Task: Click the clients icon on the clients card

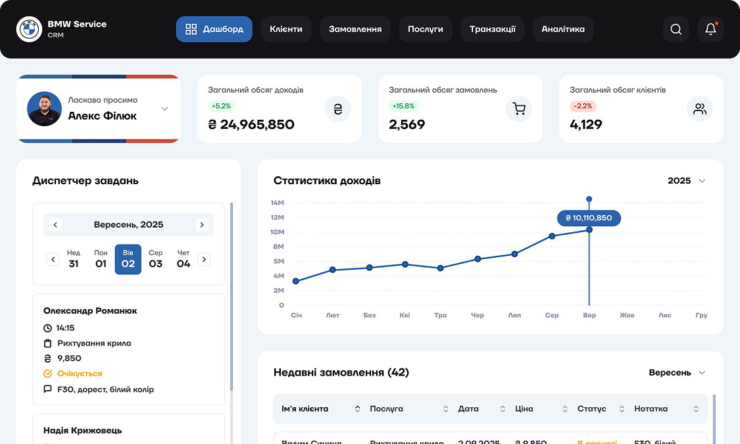Action: 700,109
